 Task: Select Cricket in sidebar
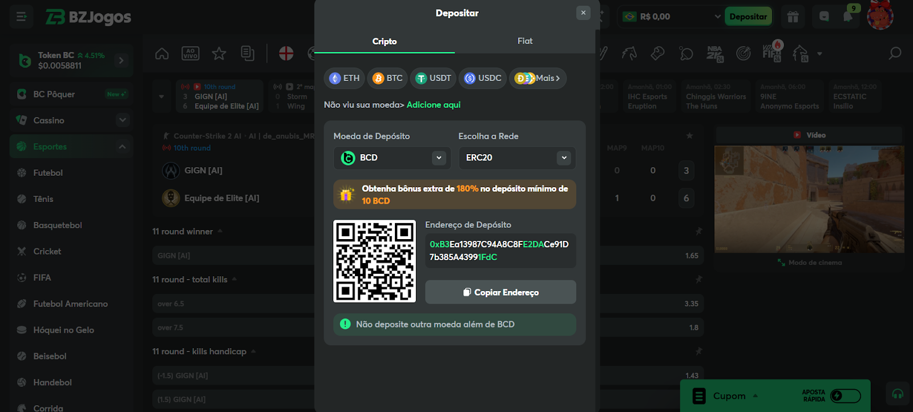(x=47, y=252)
